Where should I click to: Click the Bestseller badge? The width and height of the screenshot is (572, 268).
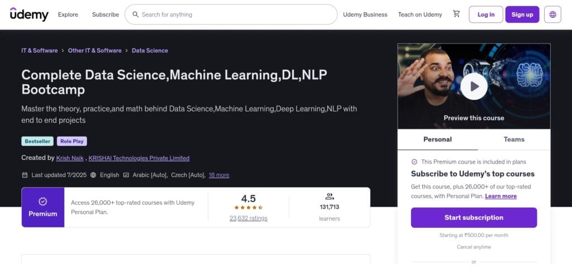[37, 142]
